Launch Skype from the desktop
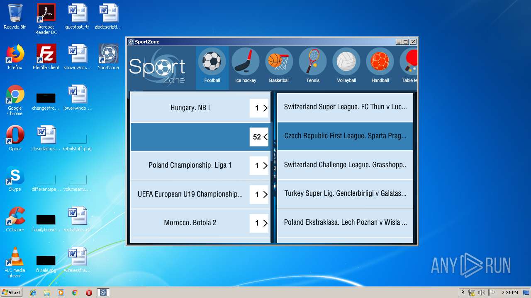 (15, 179)
